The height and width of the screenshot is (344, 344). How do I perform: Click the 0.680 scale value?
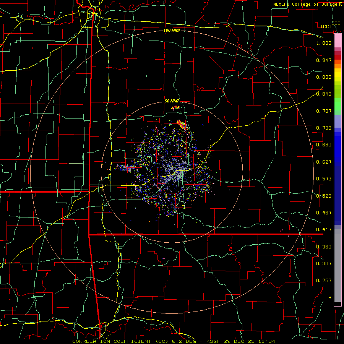324,145
